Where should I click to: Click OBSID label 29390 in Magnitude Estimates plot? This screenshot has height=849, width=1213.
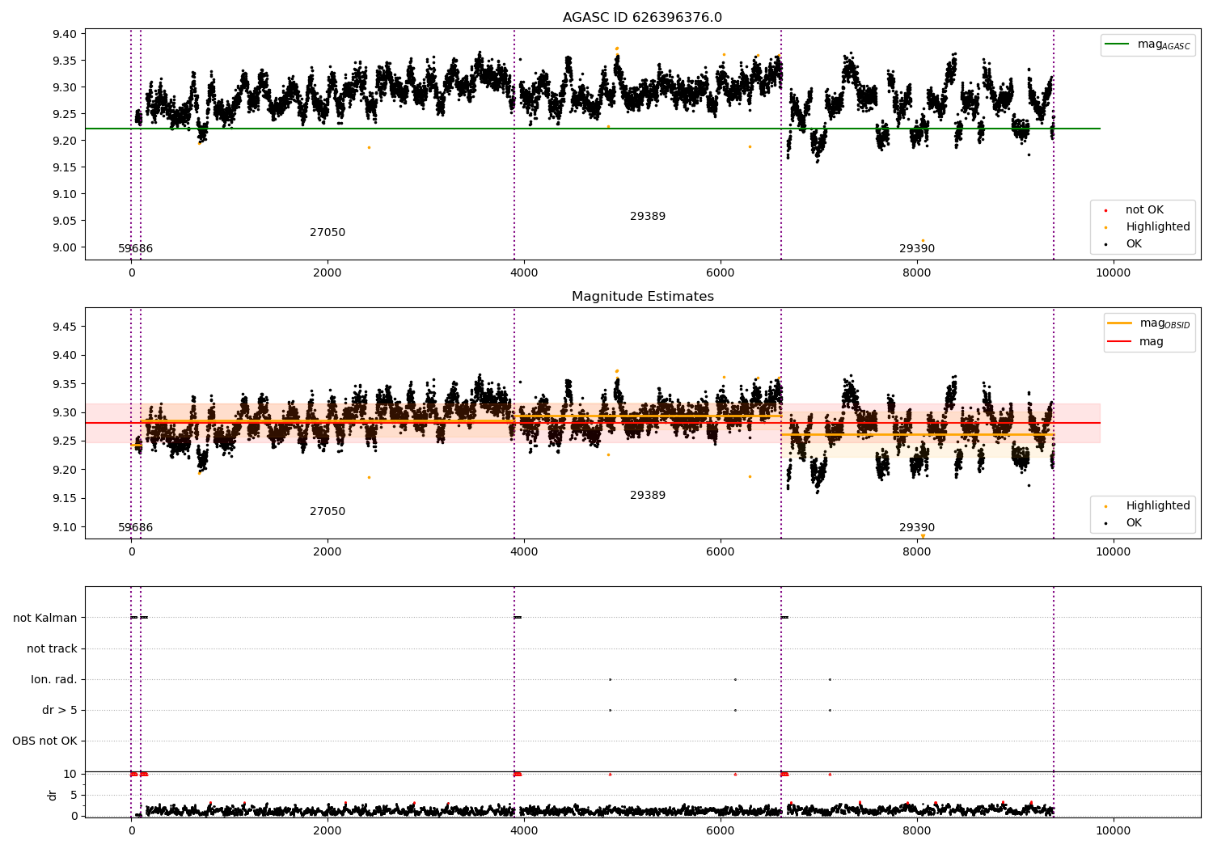(917, 528)
